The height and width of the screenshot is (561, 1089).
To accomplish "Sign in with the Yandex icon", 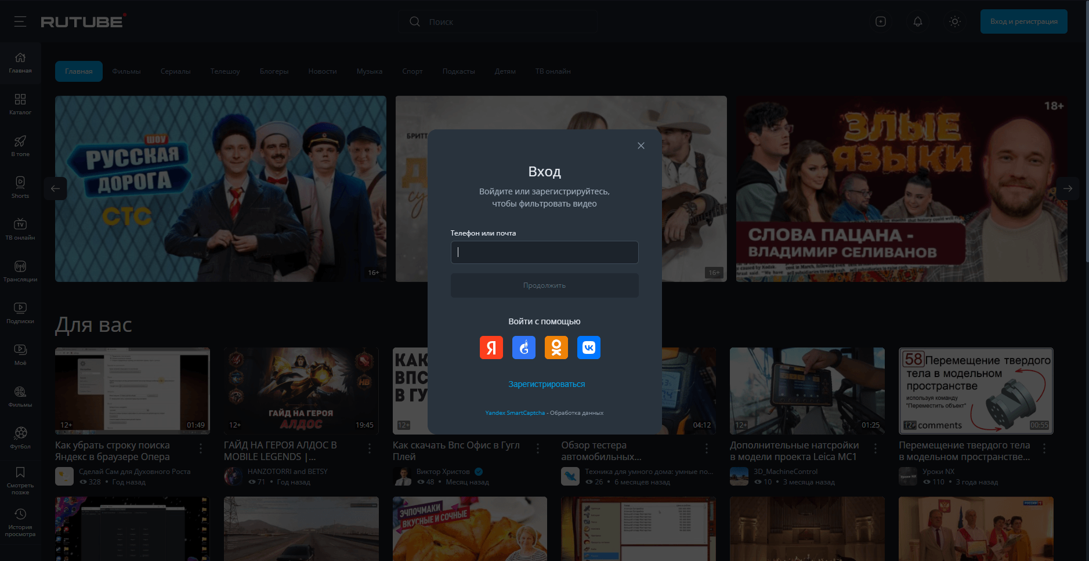I will coord(491,348).
